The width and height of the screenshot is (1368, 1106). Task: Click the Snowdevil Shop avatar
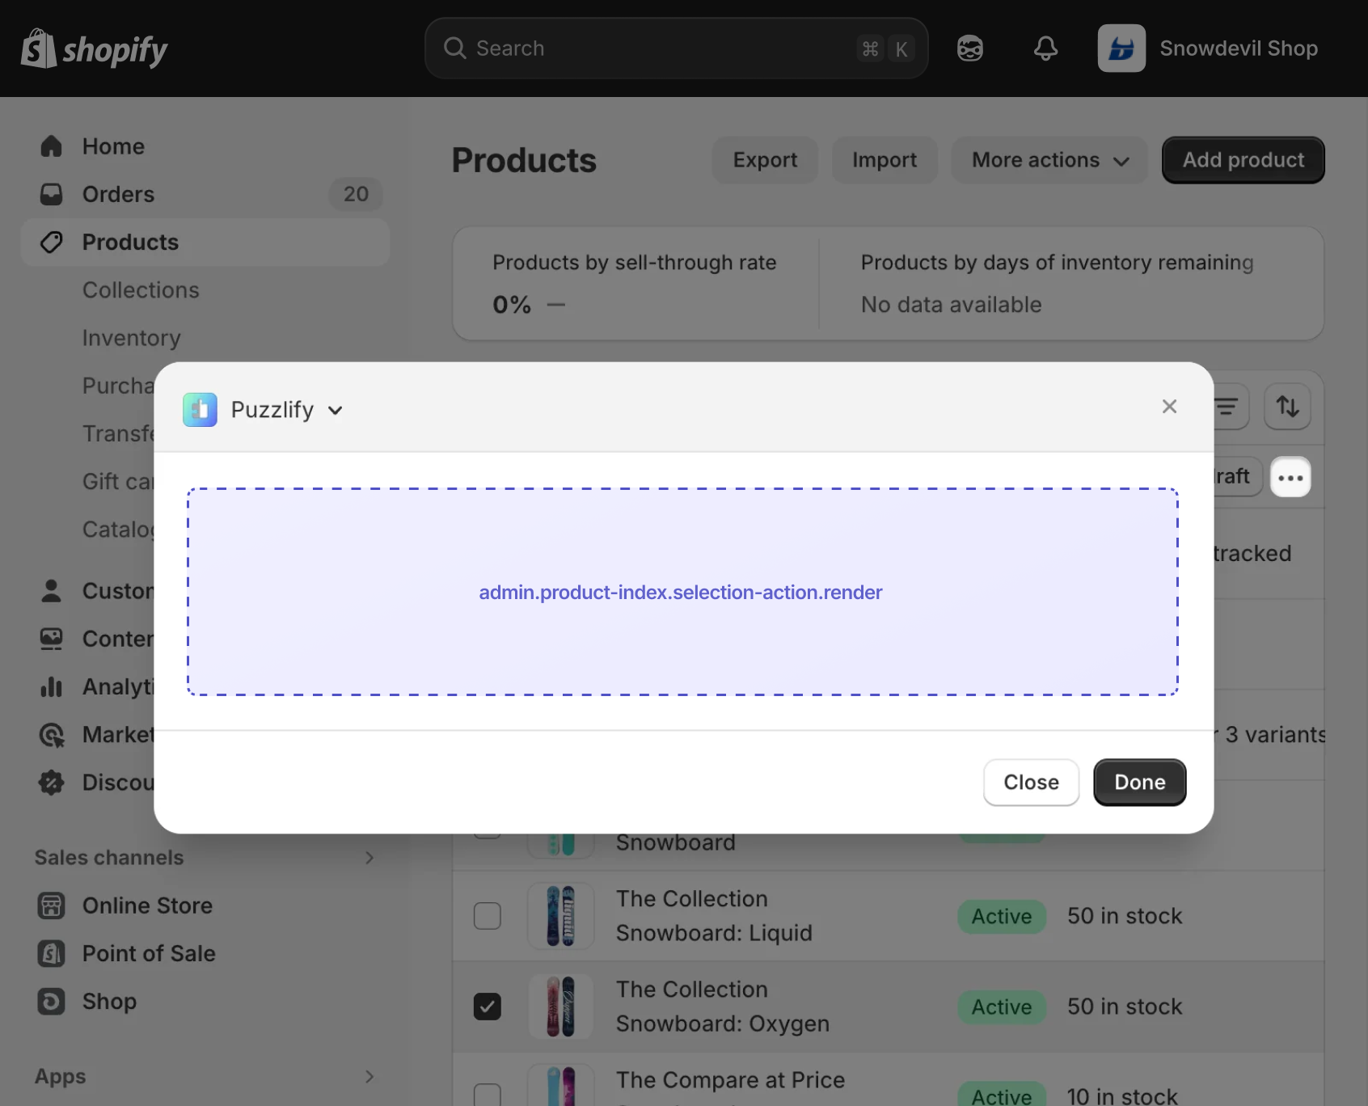click(x=1121, y=49)
